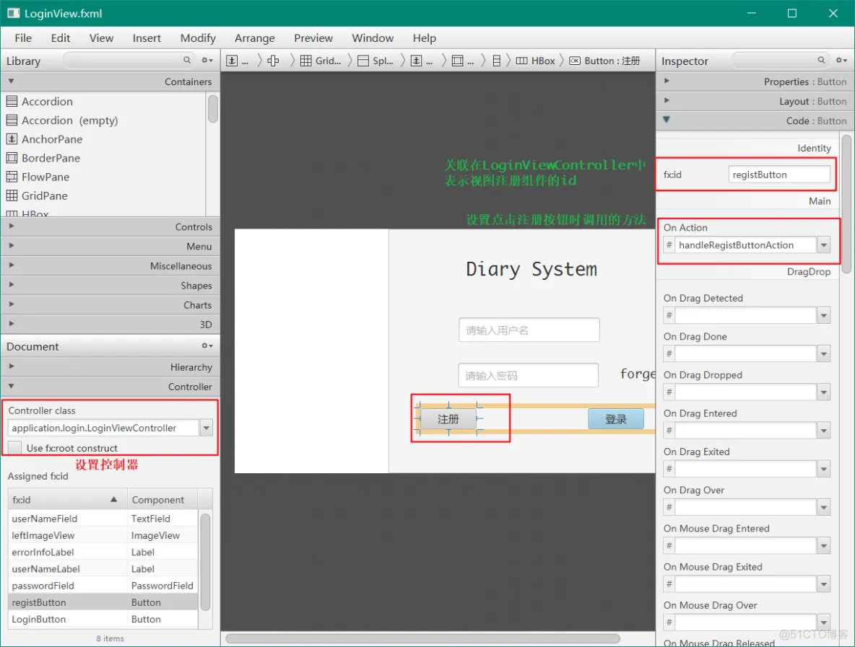Click the horizontal canvas scrollbar
This screenshot has width=855, height=647.
(x=422, y=638)
